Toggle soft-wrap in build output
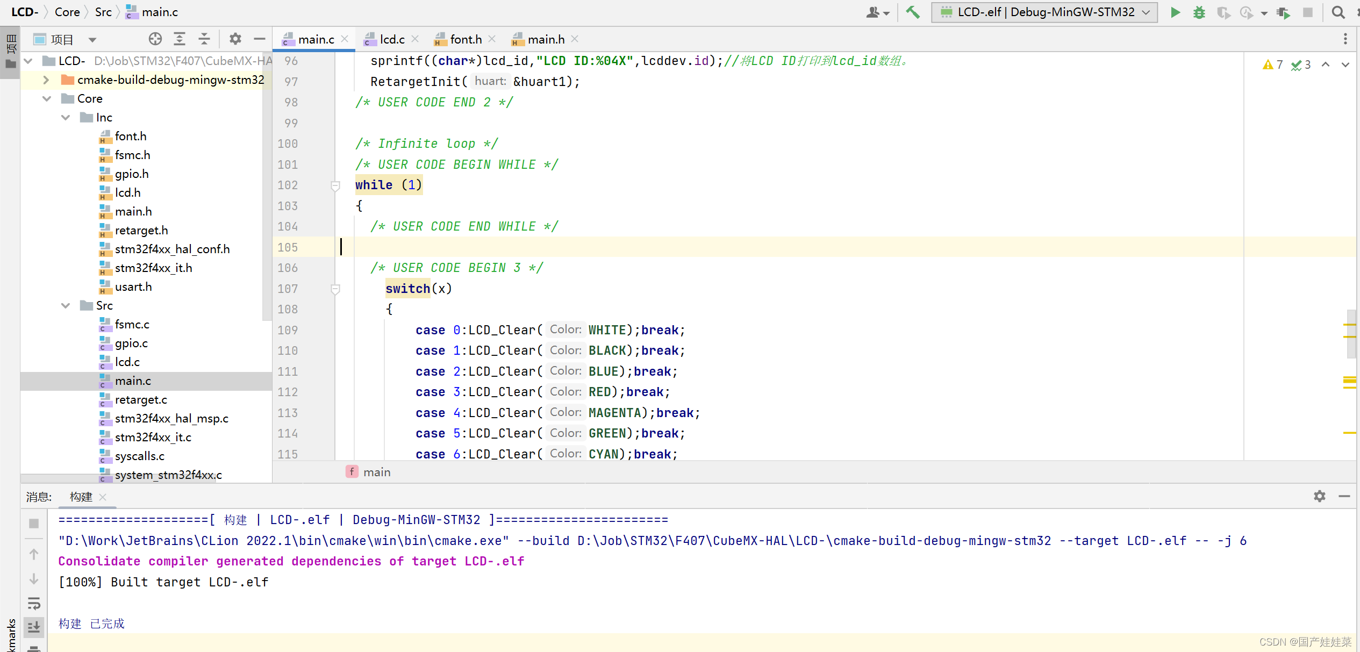This screenshot has width=1360, height=652. 34,603
